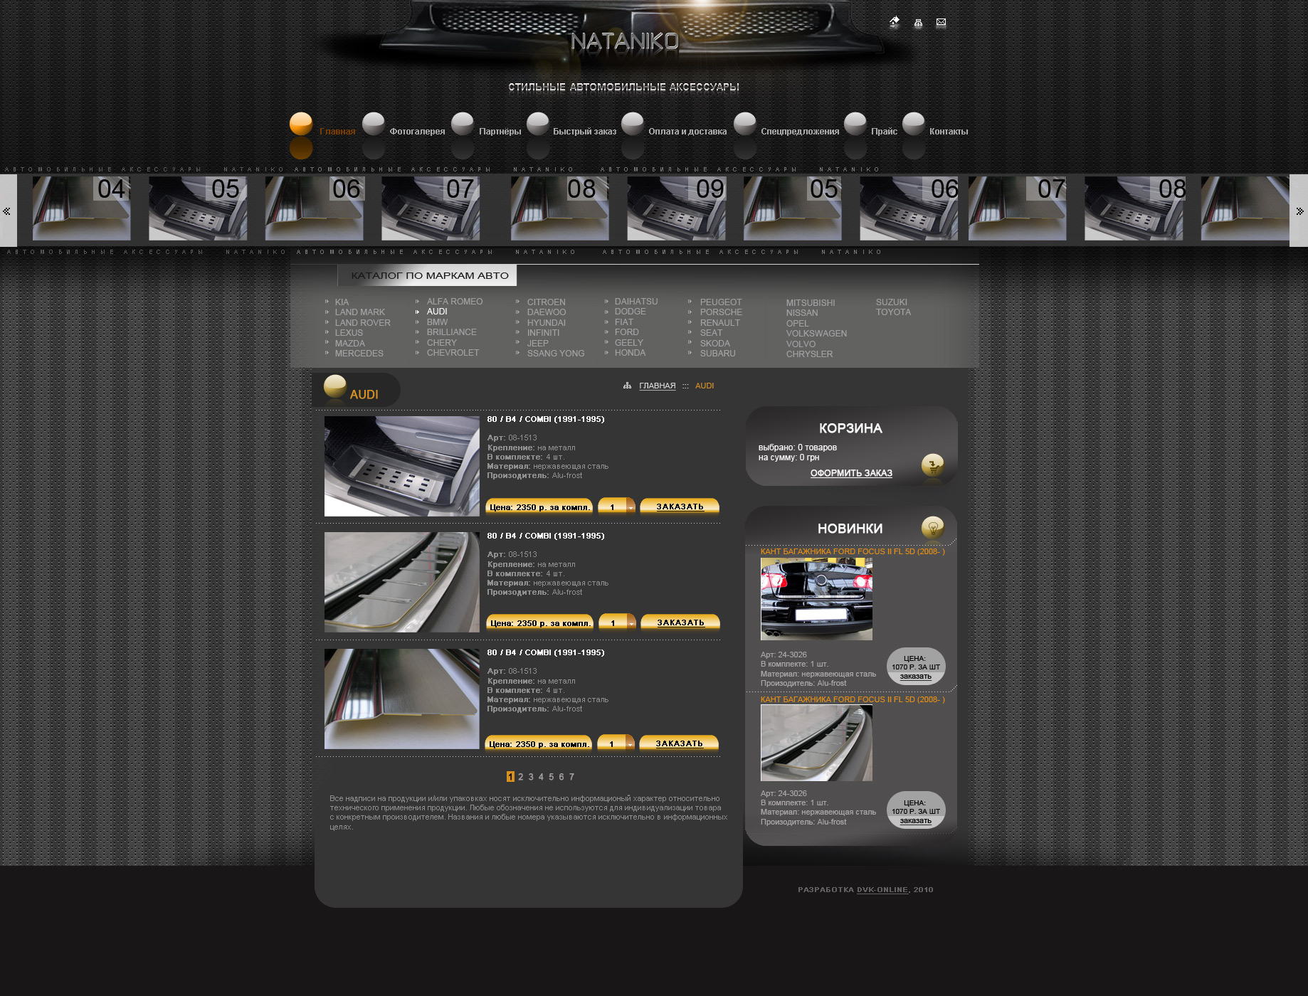Screen dimensions: 1308x996
Task: Click the sphere icon beside Партнёры
Action: coord(463,124)
